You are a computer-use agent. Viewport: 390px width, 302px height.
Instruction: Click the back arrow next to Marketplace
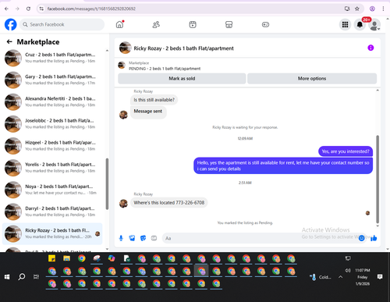point(9,41)
